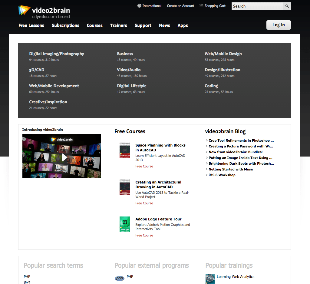This screenshot has width=310, height=284.
Task: Open the Apps menu
Action: click(x=183, y=25)
